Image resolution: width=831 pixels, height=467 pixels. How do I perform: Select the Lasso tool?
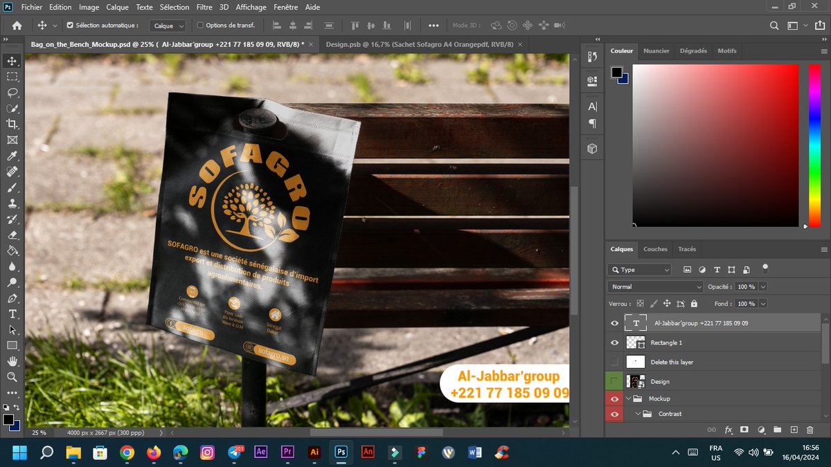tap(12, 92)
